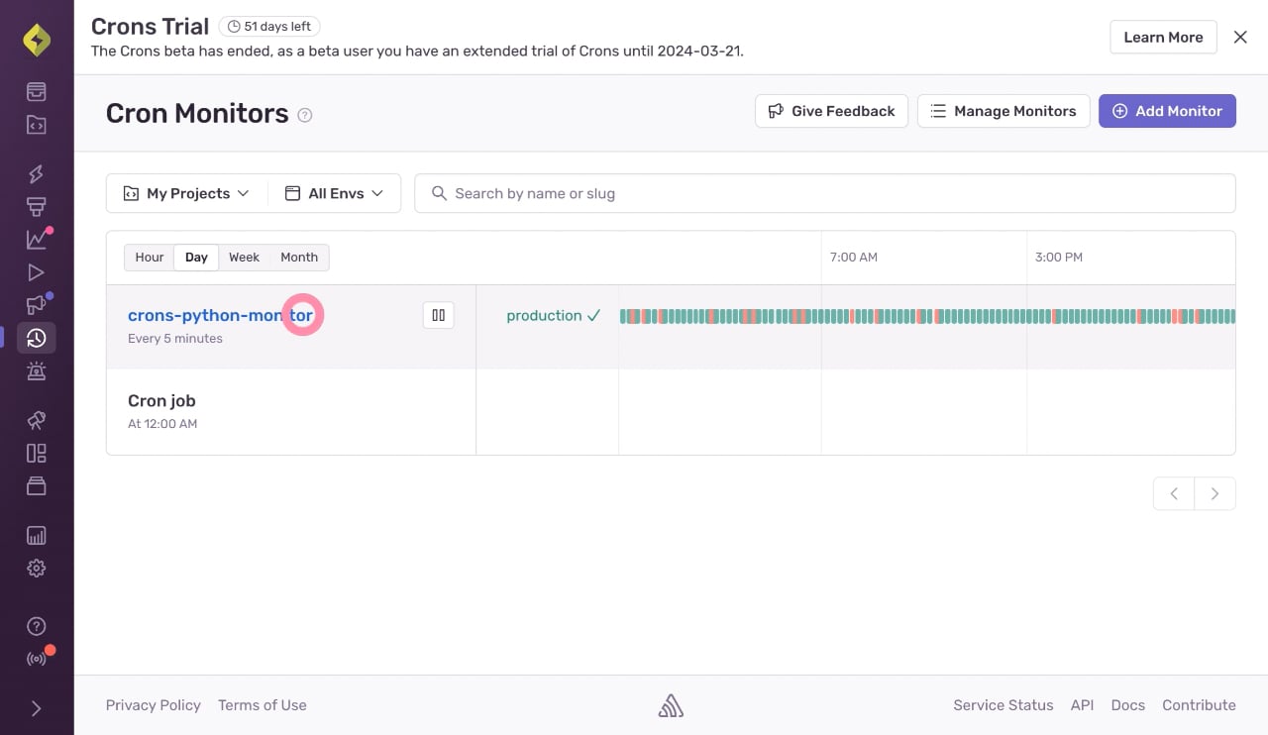
Task: Expand the My Projects dropdown
Action: (186, 193)
